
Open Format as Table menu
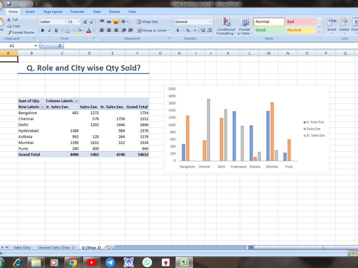click(x=245, y=26)
